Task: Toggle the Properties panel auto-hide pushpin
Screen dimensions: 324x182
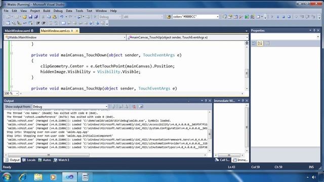Action: click(x=314, y=30)
